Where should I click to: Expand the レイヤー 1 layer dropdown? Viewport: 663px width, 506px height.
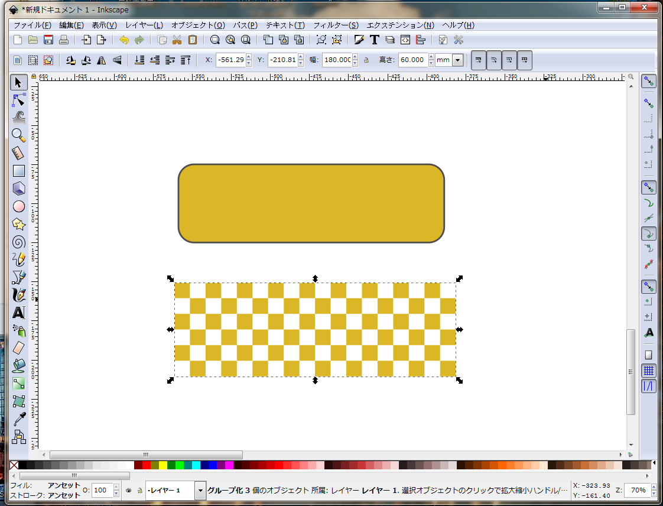coord(200,490)
